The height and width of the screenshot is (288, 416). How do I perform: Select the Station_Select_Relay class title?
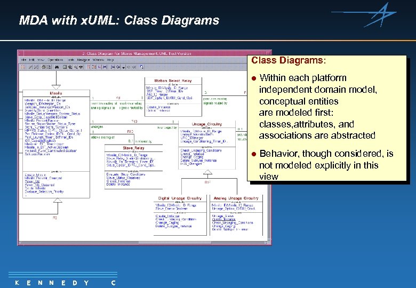click(x=173, y=81)
